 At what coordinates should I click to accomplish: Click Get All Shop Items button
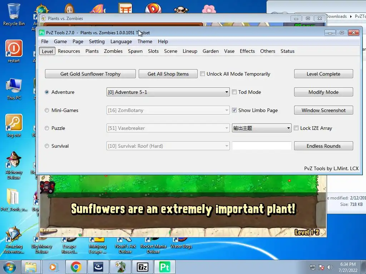[168, 74]
